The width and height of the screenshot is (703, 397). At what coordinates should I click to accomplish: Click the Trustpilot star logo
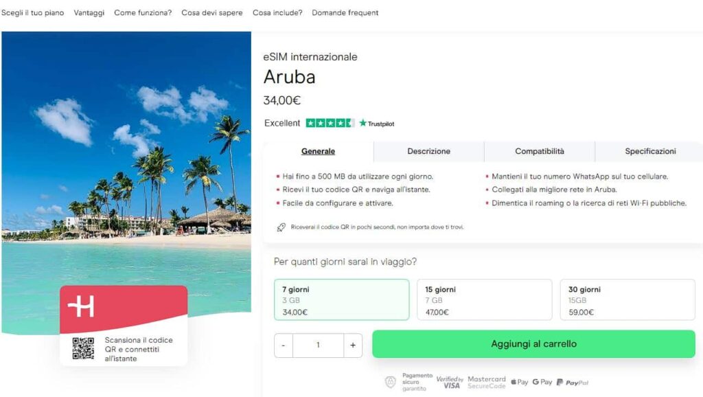(x=362, y=123)
